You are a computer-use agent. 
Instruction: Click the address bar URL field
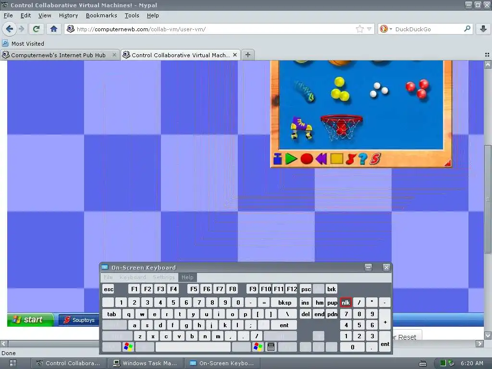click(215, 29)
